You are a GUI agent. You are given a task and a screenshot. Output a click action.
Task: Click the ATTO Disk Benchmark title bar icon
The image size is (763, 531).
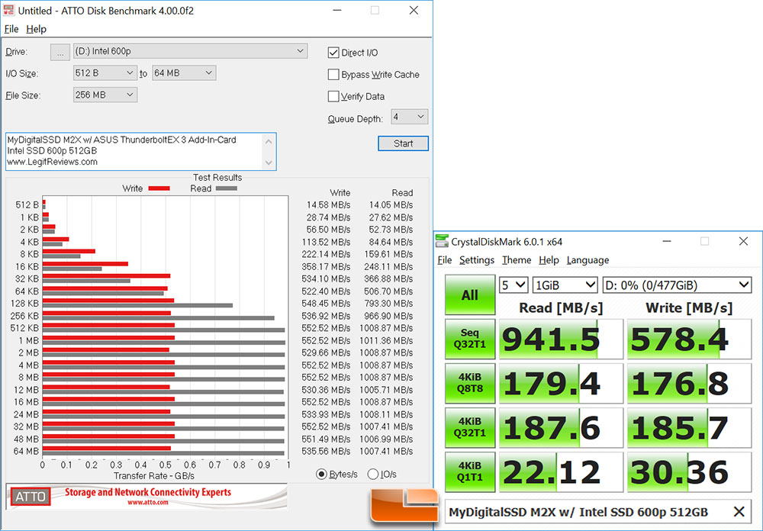click(8, 10)
